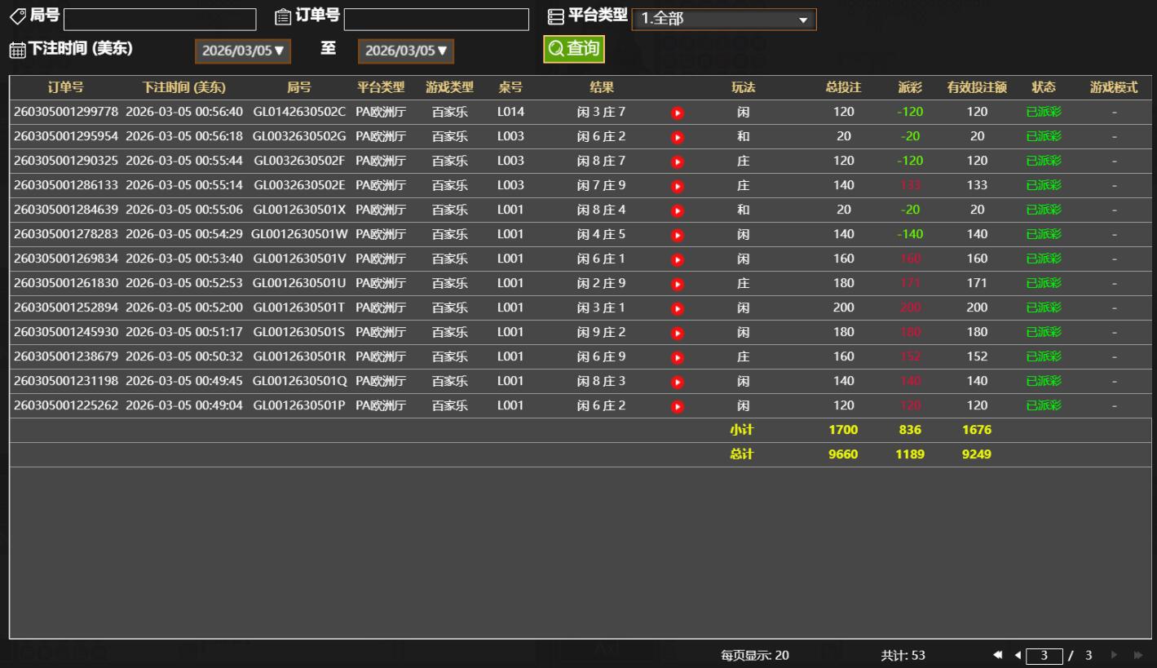Click the 派彩 column header

(910, 87)
